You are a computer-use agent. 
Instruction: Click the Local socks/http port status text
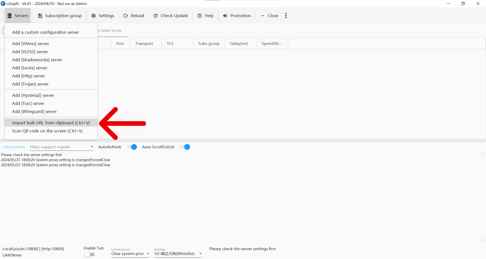click(33, 249)
